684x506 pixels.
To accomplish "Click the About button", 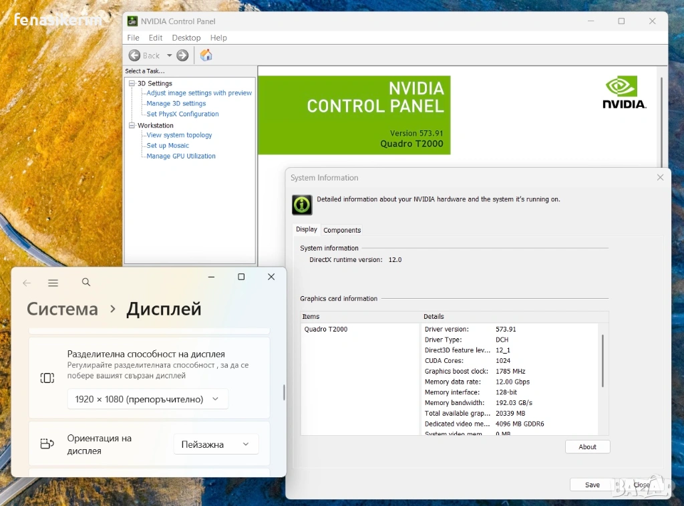I will click(587, 447).
